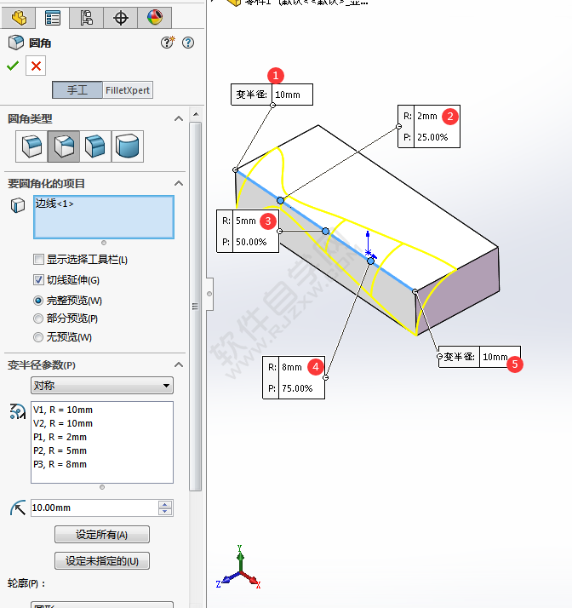The image size is (572, 608).
Task: Click the 设定未指定的 button
Action: (x=102, y=560)
